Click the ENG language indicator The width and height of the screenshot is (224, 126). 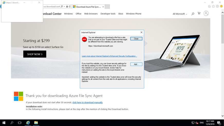pyautogui.click(x=202, y=123)
